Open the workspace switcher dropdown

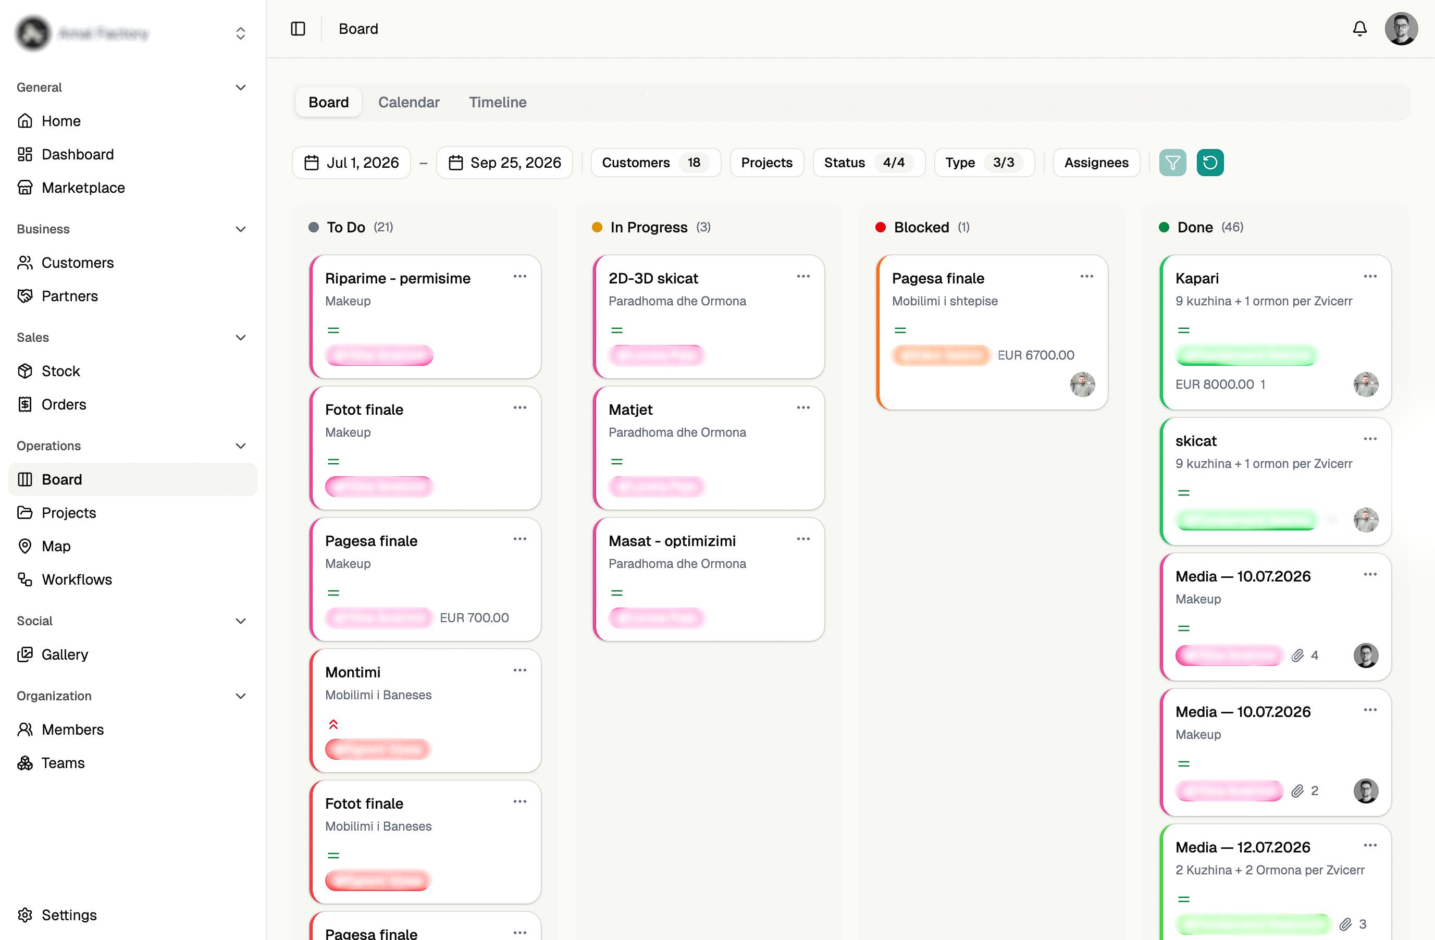pos(241,33)
